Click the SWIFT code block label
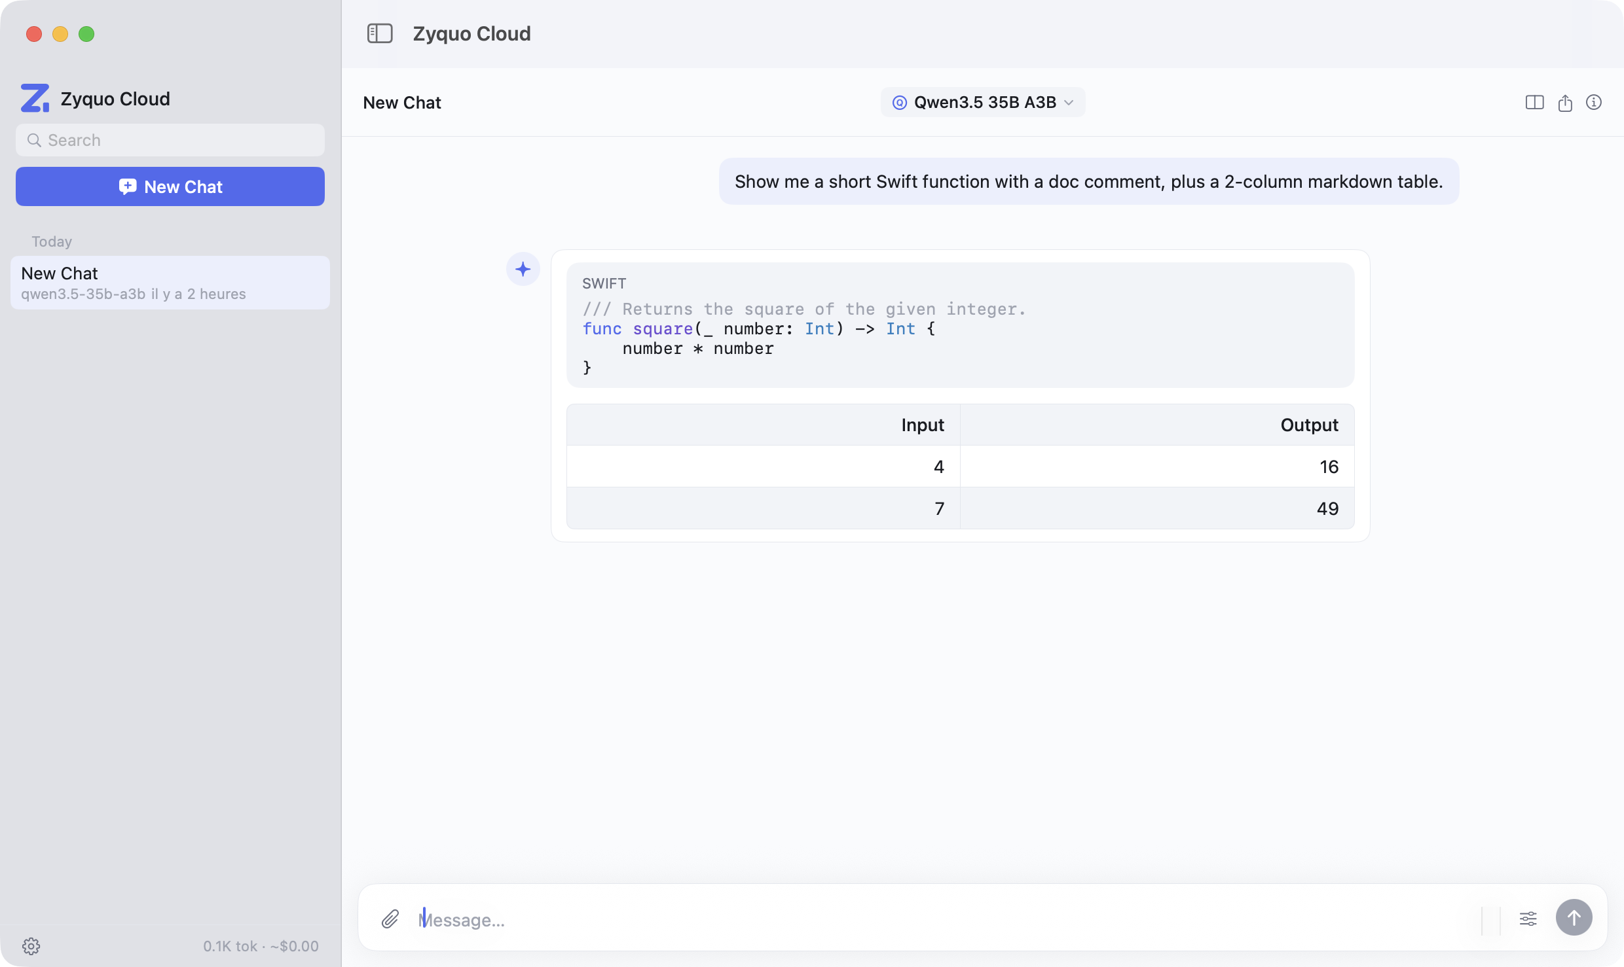 click(604, 283)
